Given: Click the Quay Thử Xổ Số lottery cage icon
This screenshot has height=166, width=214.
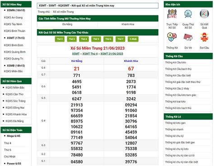Looking at the screenshot, I should (x=188, y=14).
